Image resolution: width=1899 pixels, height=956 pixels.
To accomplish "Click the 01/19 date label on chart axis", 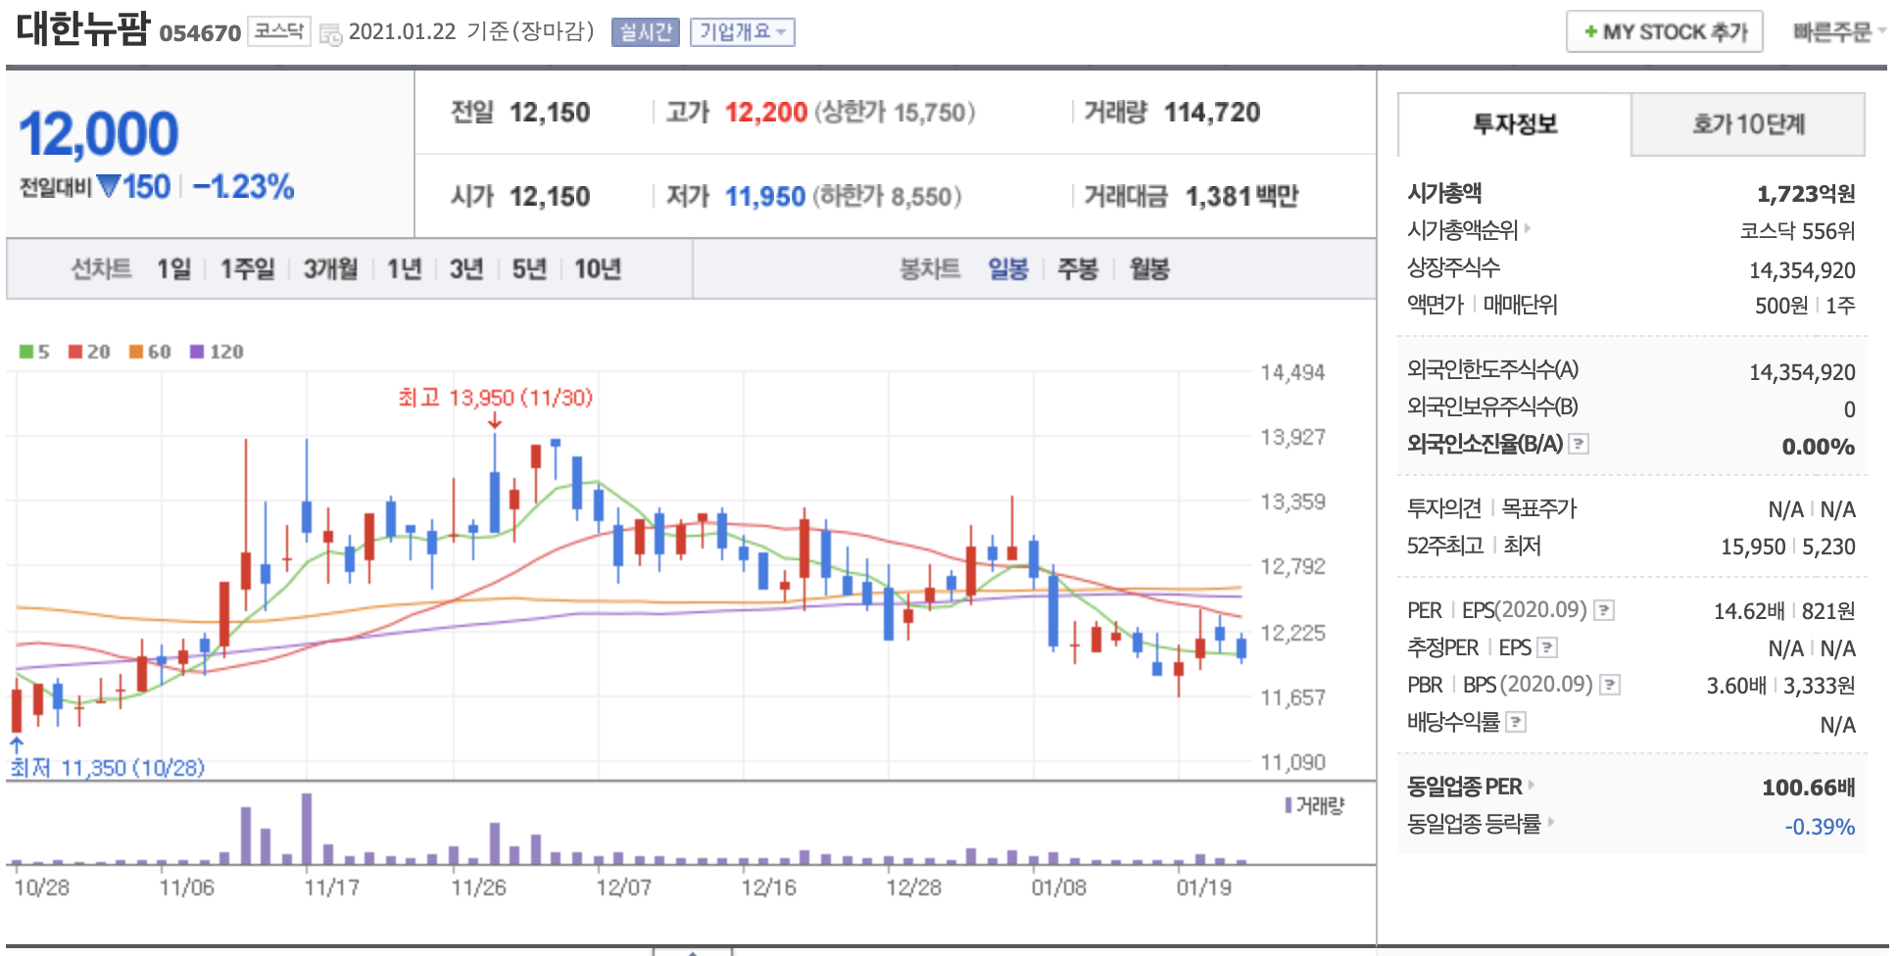I will click(1203, 887).
